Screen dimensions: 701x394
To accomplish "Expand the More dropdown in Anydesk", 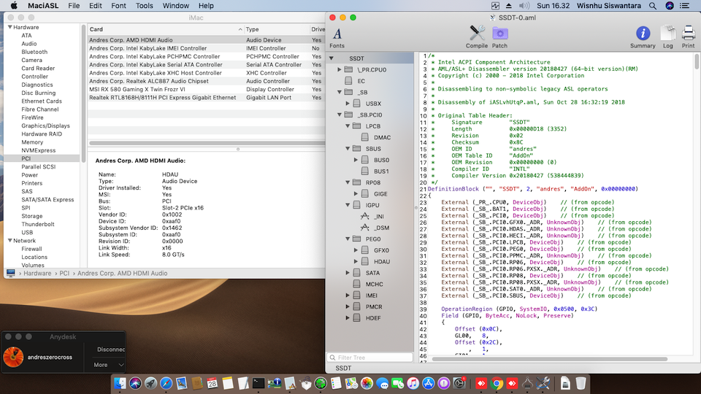I will (x=108, y=365).
